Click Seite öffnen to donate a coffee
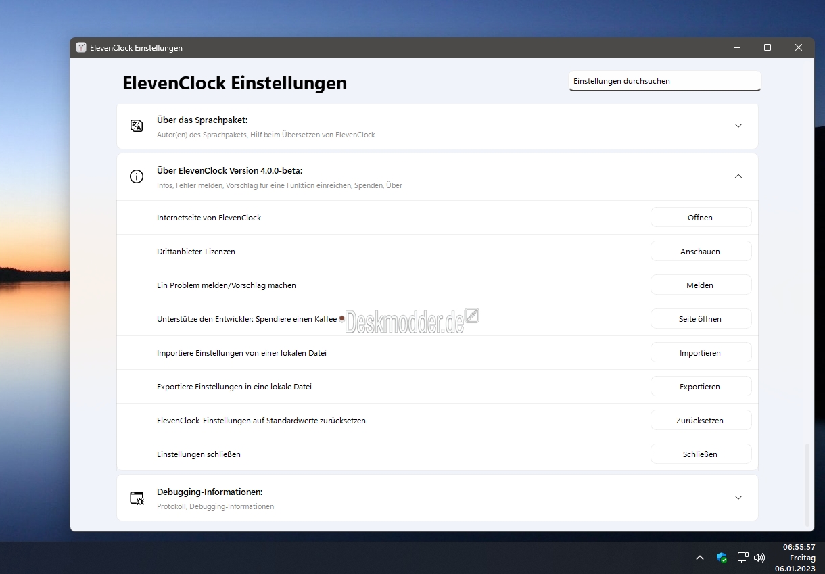Viewport: 825px width, 574px height. (x=701, y=318)
